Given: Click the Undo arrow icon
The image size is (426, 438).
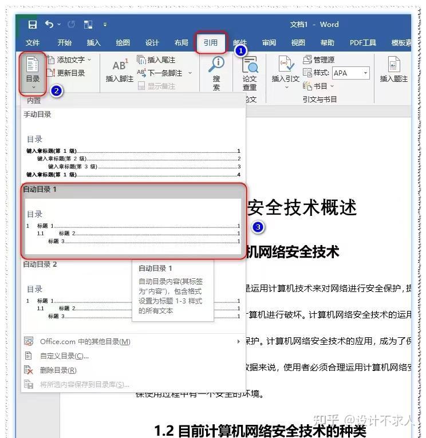Looking at the screenshot, I should point(49,25).
